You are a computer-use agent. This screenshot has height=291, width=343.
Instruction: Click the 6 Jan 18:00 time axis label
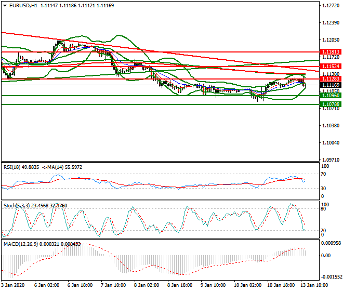pos(80,285)
